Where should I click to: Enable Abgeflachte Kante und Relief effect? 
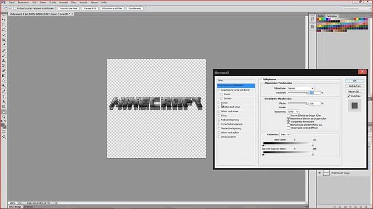click(x=219, y=90)
